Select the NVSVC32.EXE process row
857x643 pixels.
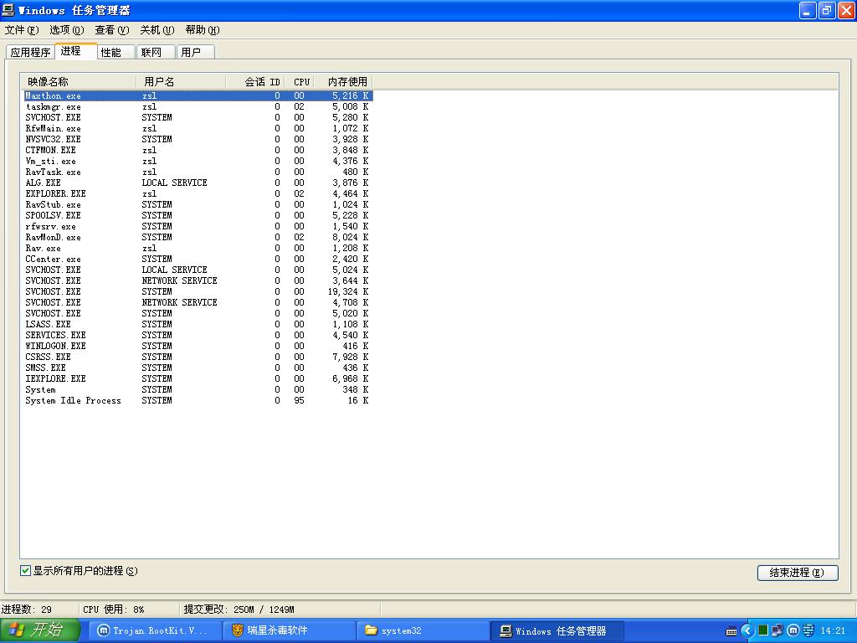(x=198, y=140)
